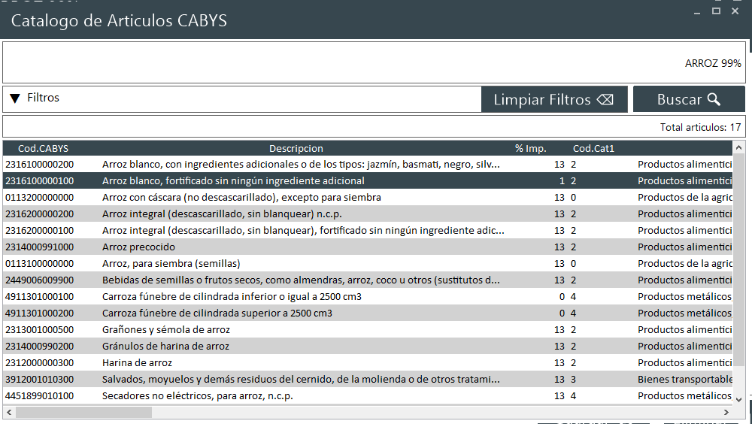Select the Arroz, para siembra (semillas) row
Screen dimensions: 752x424
pyautogui.click(x=171, y=263)
